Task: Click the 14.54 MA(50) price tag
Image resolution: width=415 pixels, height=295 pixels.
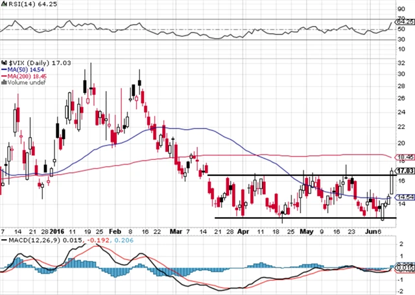Action: point(405,197)
